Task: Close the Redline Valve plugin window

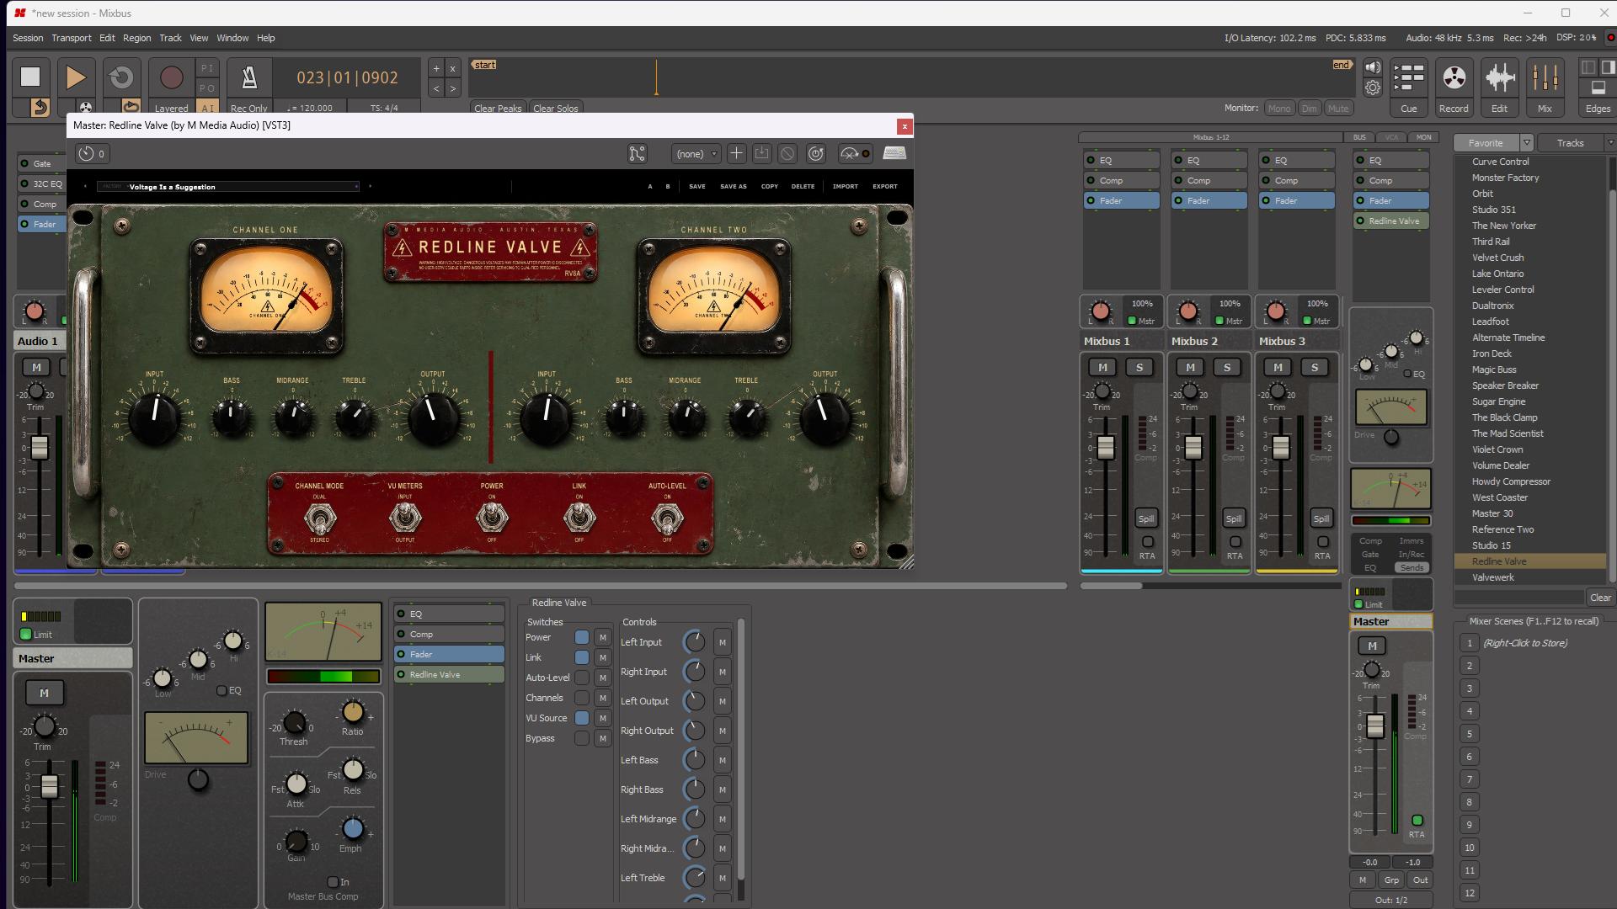Action: (x=905, y=126)
